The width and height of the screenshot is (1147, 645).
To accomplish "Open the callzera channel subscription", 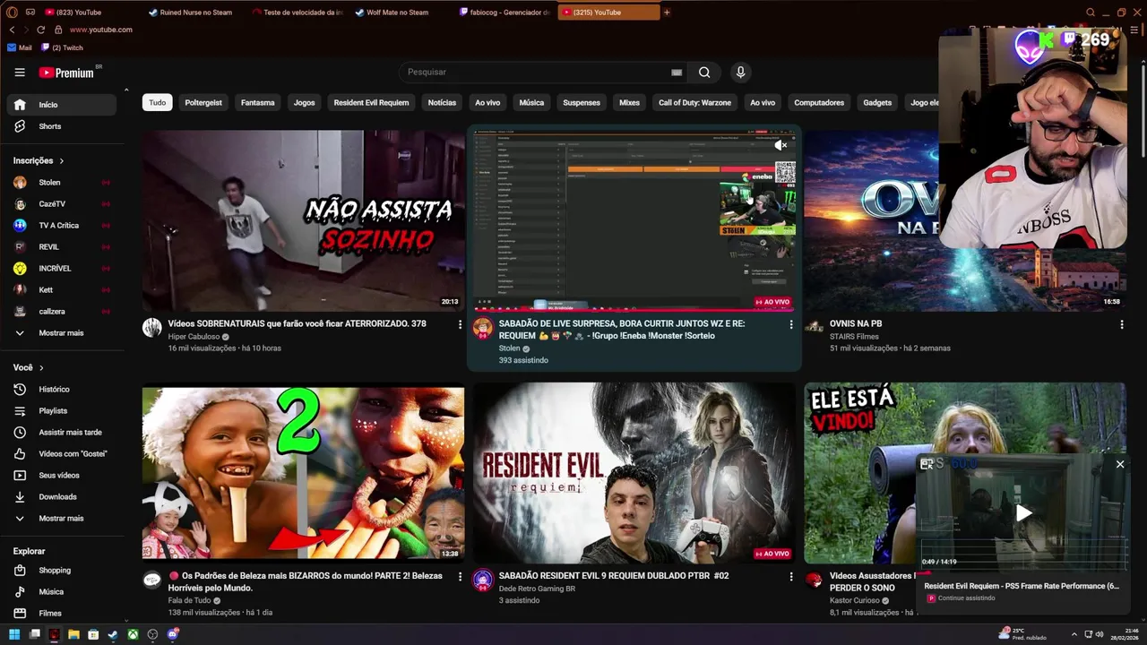I will 61,312.
